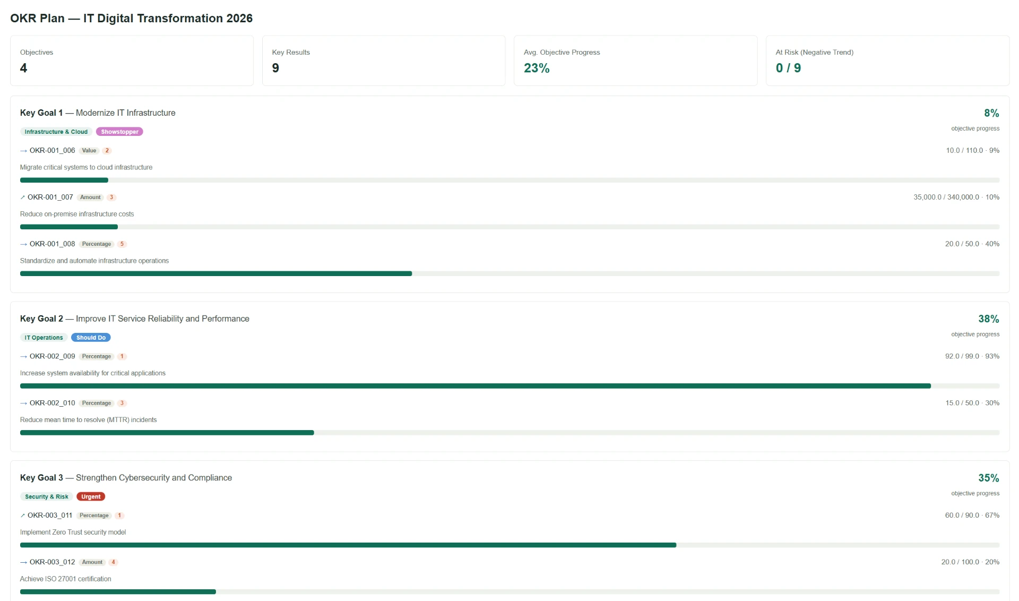Select the Security & Risk tag
This screenshot has height=601, width=1019.
pos(47,497)
